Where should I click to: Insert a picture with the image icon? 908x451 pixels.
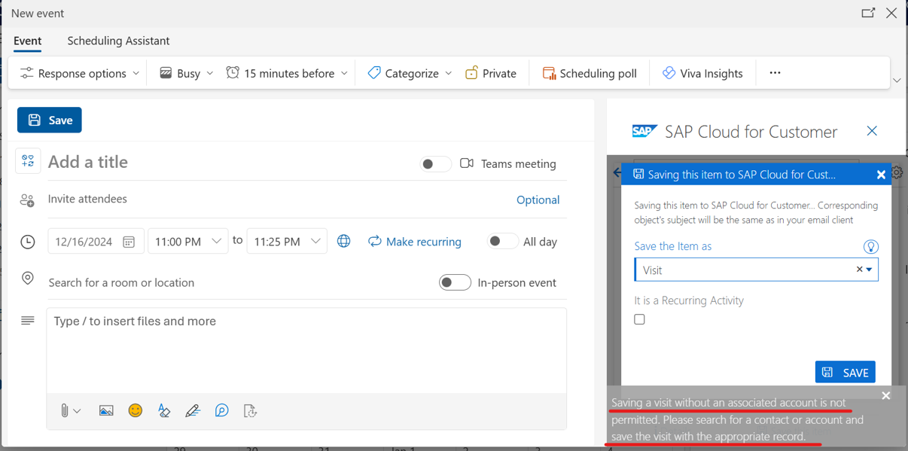tap(106, 411)
